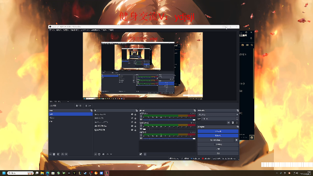Image resolution: width=313 pixels, height=176 pixels.
Task: Open options dots of third mixer channel
Action: pos(141,135)
